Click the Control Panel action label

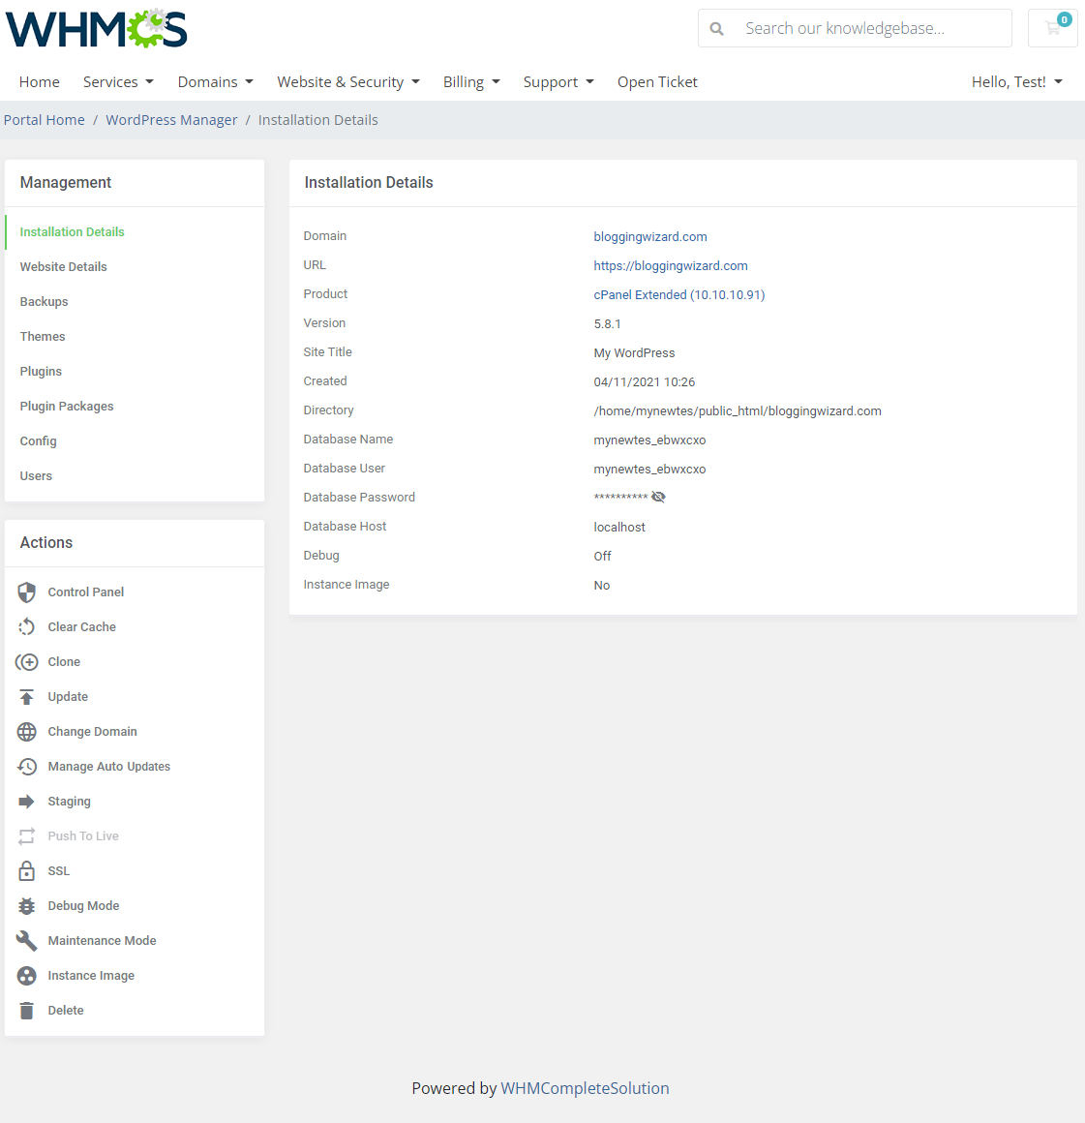[x=86, y=592]
